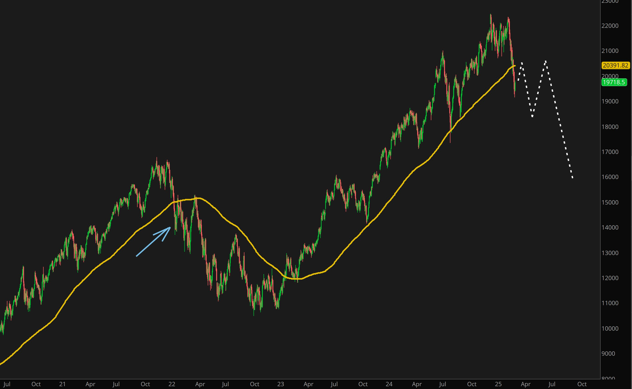Viewport: 632px width, 389px height.
Task: Click the 21000 price axis label
Action: [x=610, y=51]
